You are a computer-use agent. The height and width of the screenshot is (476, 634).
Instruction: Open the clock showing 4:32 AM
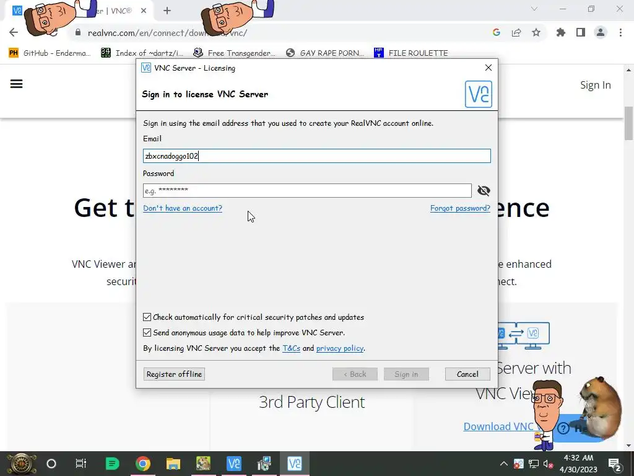578,464
